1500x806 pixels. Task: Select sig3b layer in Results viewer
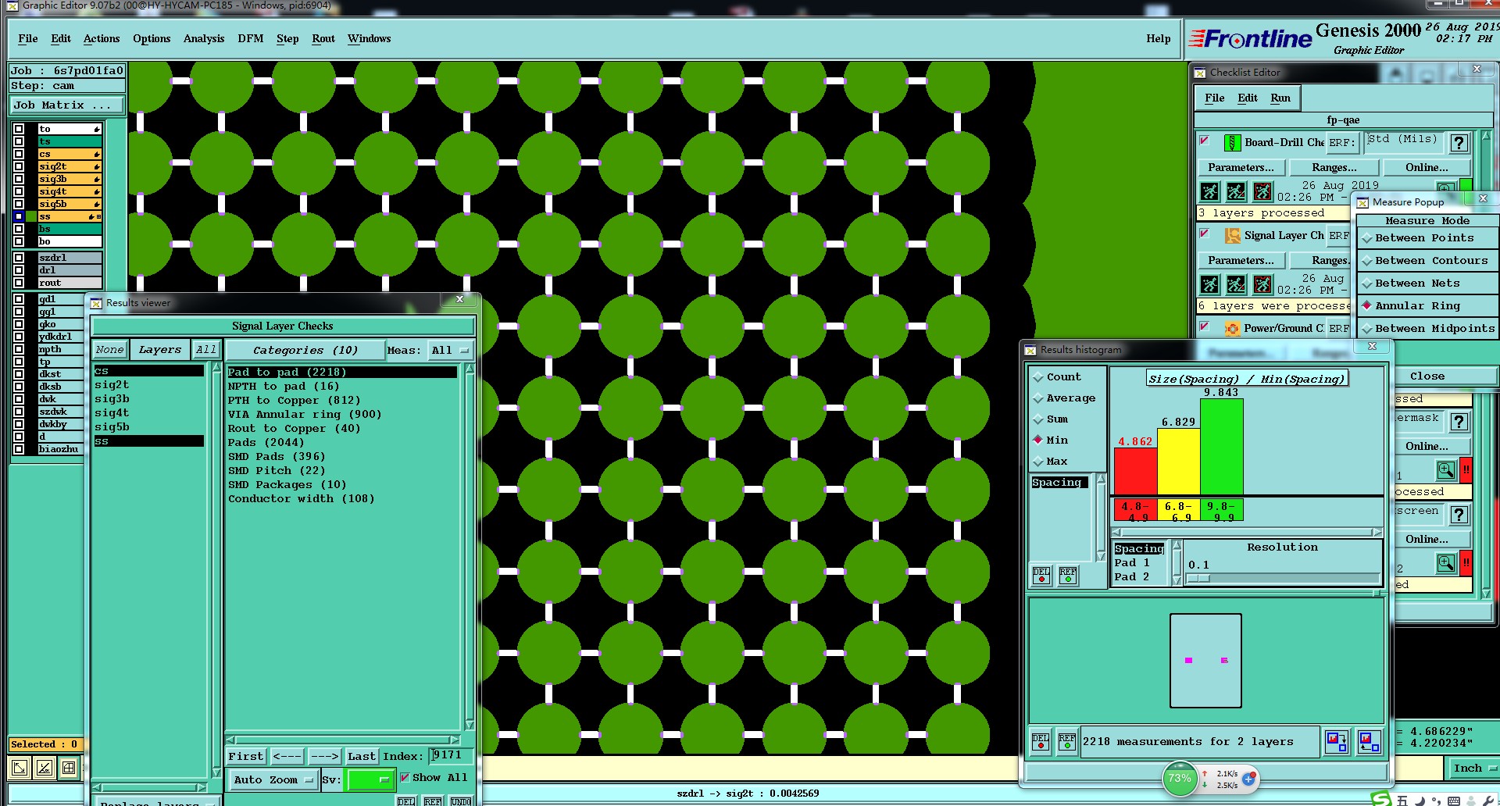pyautogui.click(x=112, y=399)
